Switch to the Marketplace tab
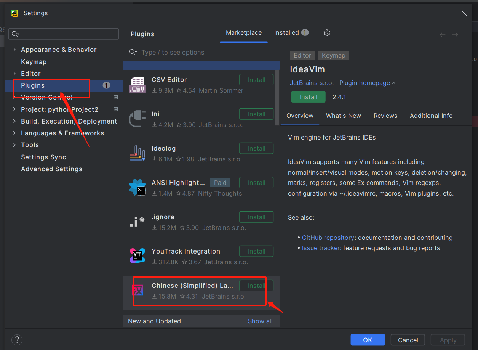 [x=244, y=33]
